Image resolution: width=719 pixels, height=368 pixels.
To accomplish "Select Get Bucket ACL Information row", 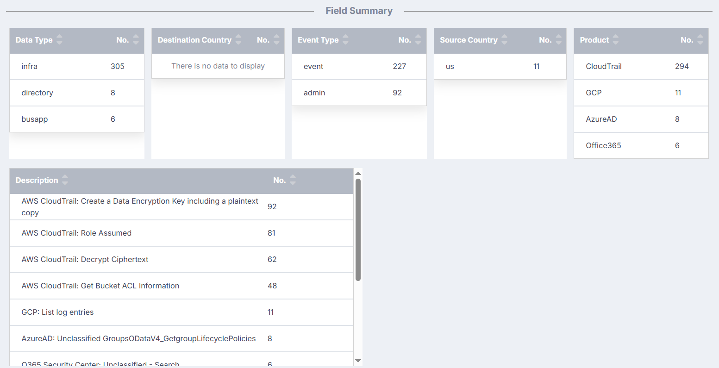I will (181, 286).
